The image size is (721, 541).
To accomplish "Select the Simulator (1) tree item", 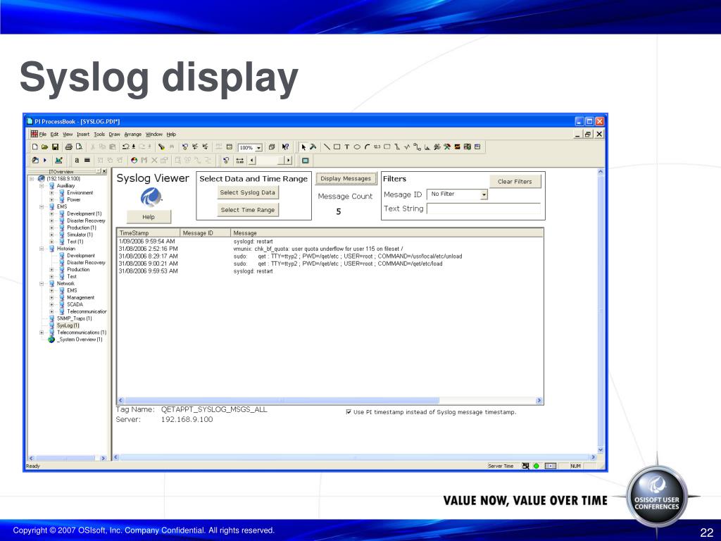I will 80,235.
